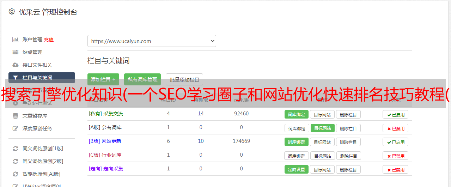This screenshot has width=451, height=187.
Task: Click 目标网站 for 采集交流 row
Action: 322,114
